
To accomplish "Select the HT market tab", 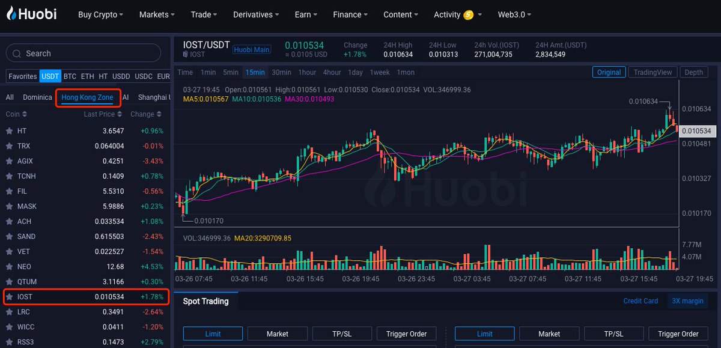I will (103, 76).
